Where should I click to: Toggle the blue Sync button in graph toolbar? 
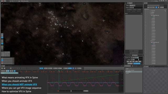point(70,68)
